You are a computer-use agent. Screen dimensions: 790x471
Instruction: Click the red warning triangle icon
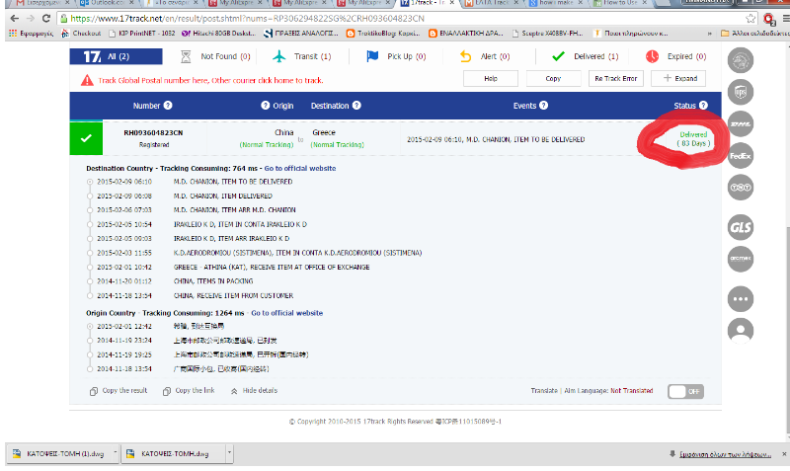(x=87, y=80)
